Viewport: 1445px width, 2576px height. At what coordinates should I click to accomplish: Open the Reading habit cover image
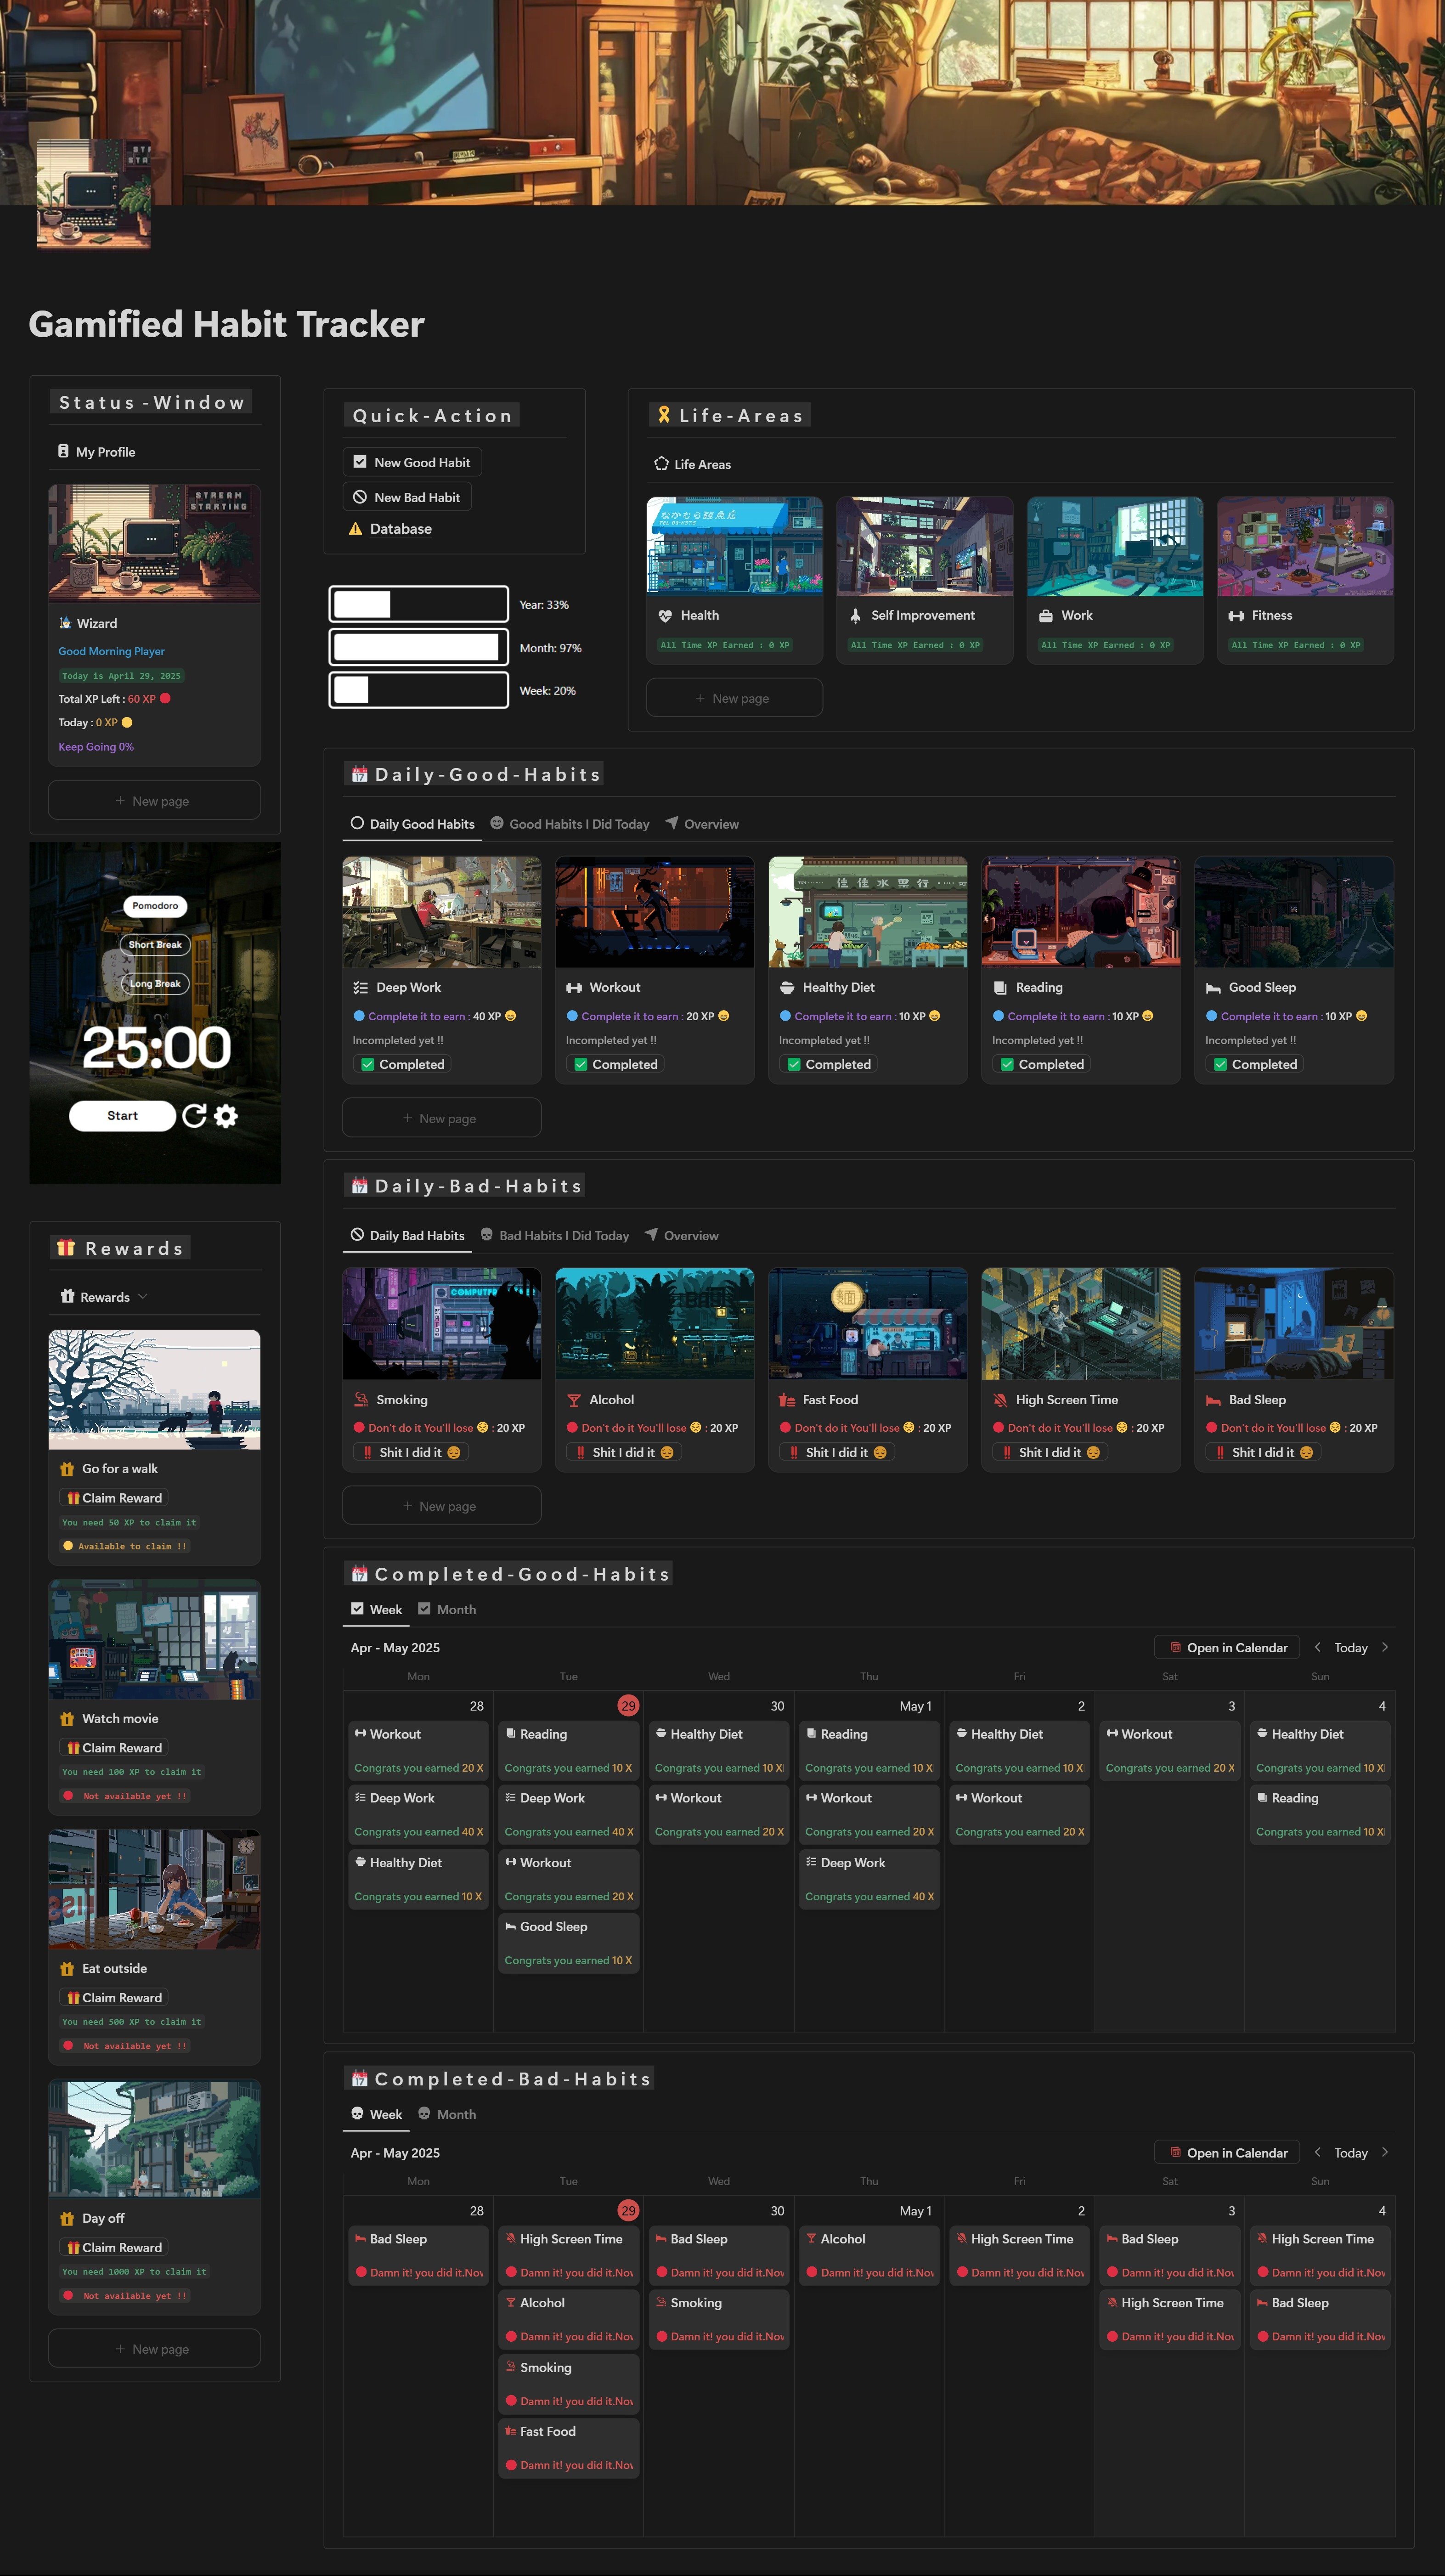coord(1081,912)
